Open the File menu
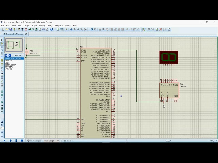Image resolution: width=218 pixels, height=163 pixels. coord(2,25)
